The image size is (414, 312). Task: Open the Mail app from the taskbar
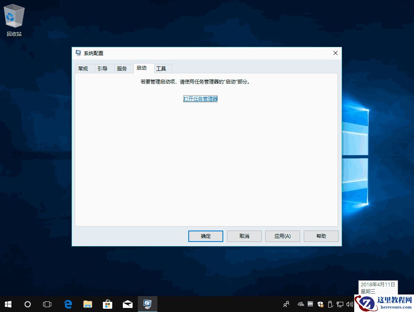[x=127, y=304]
